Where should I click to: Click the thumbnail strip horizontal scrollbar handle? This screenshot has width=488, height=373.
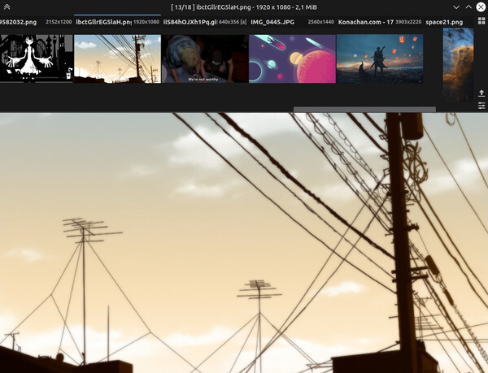click(364, 110)
